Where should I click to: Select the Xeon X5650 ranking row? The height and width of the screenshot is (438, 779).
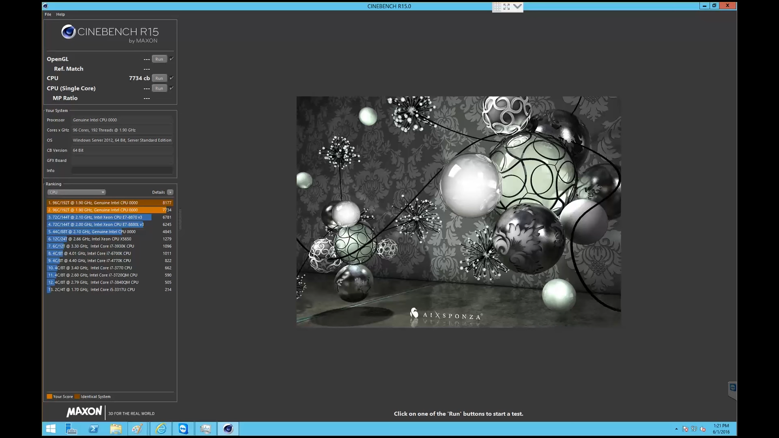point(110,239)
